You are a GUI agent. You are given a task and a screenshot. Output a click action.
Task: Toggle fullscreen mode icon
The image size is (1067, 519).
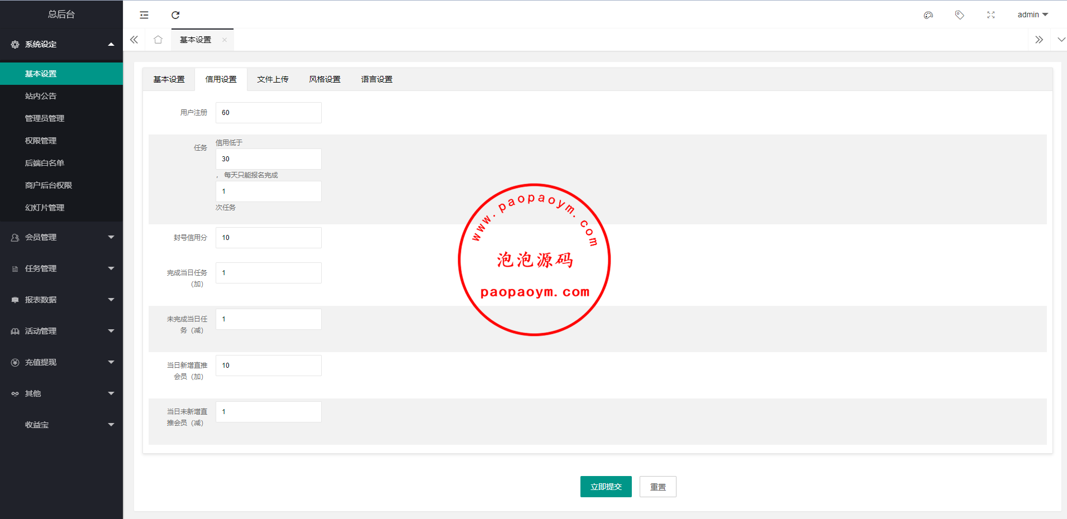coord(990,15)
